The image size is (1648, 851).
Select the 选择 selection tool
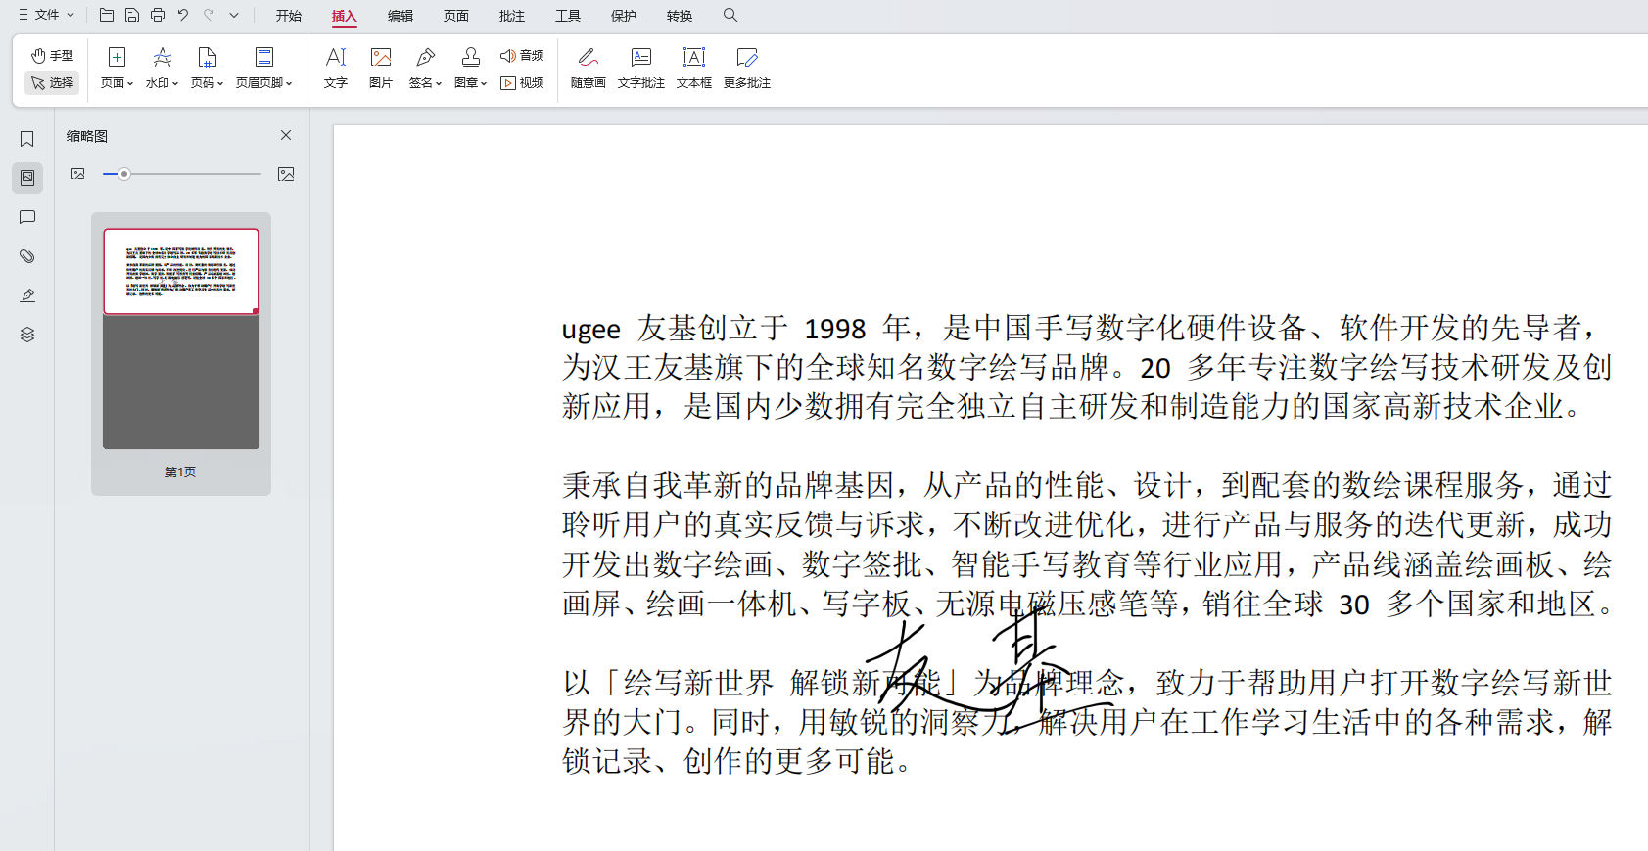(53, 83)
